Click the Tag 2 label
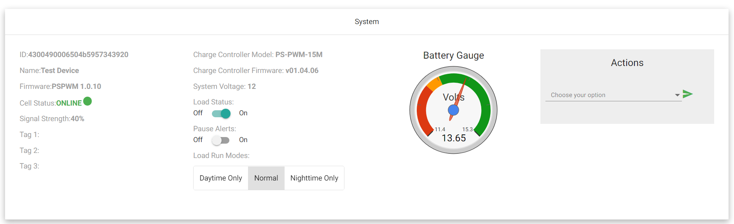 pyautogui.click(x=30, y=151)
